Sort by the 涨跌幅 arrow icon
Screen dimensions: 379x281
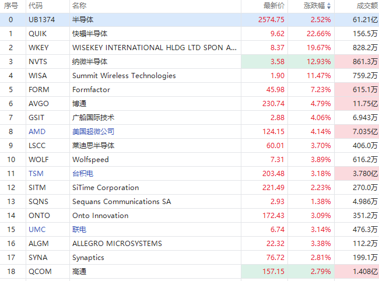tap(329, 6)
